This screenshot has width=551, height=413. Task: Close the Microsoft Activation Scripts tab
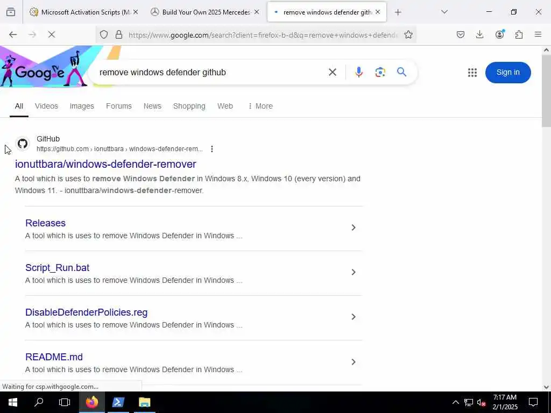point(136,12)
